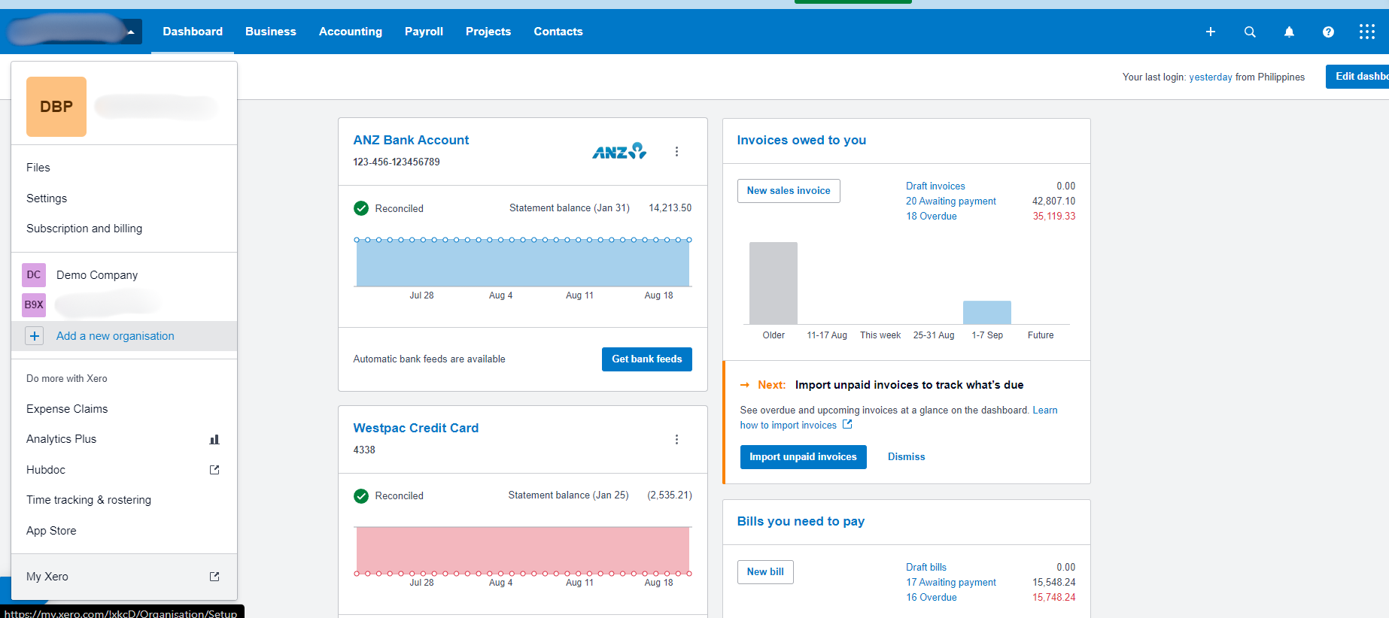Click the Analytics Plus bar chart icon
Screen dimensions: 1389x618
[x=214, y=439]
